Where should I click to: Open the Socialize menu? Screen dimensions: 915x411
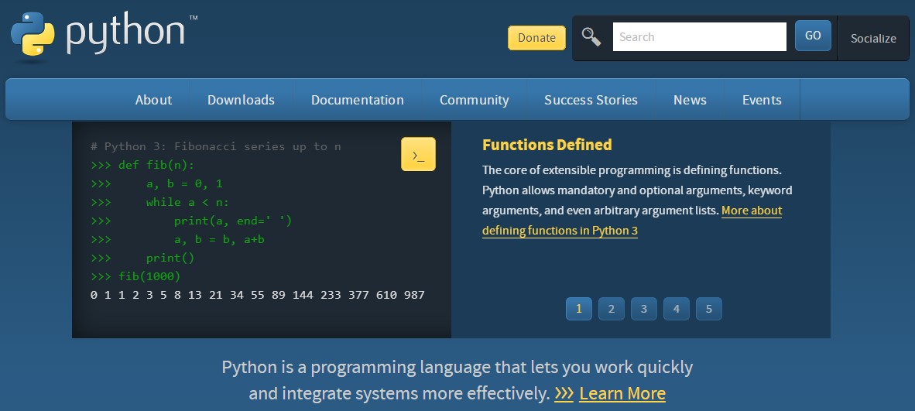click(x=873, y=39)
